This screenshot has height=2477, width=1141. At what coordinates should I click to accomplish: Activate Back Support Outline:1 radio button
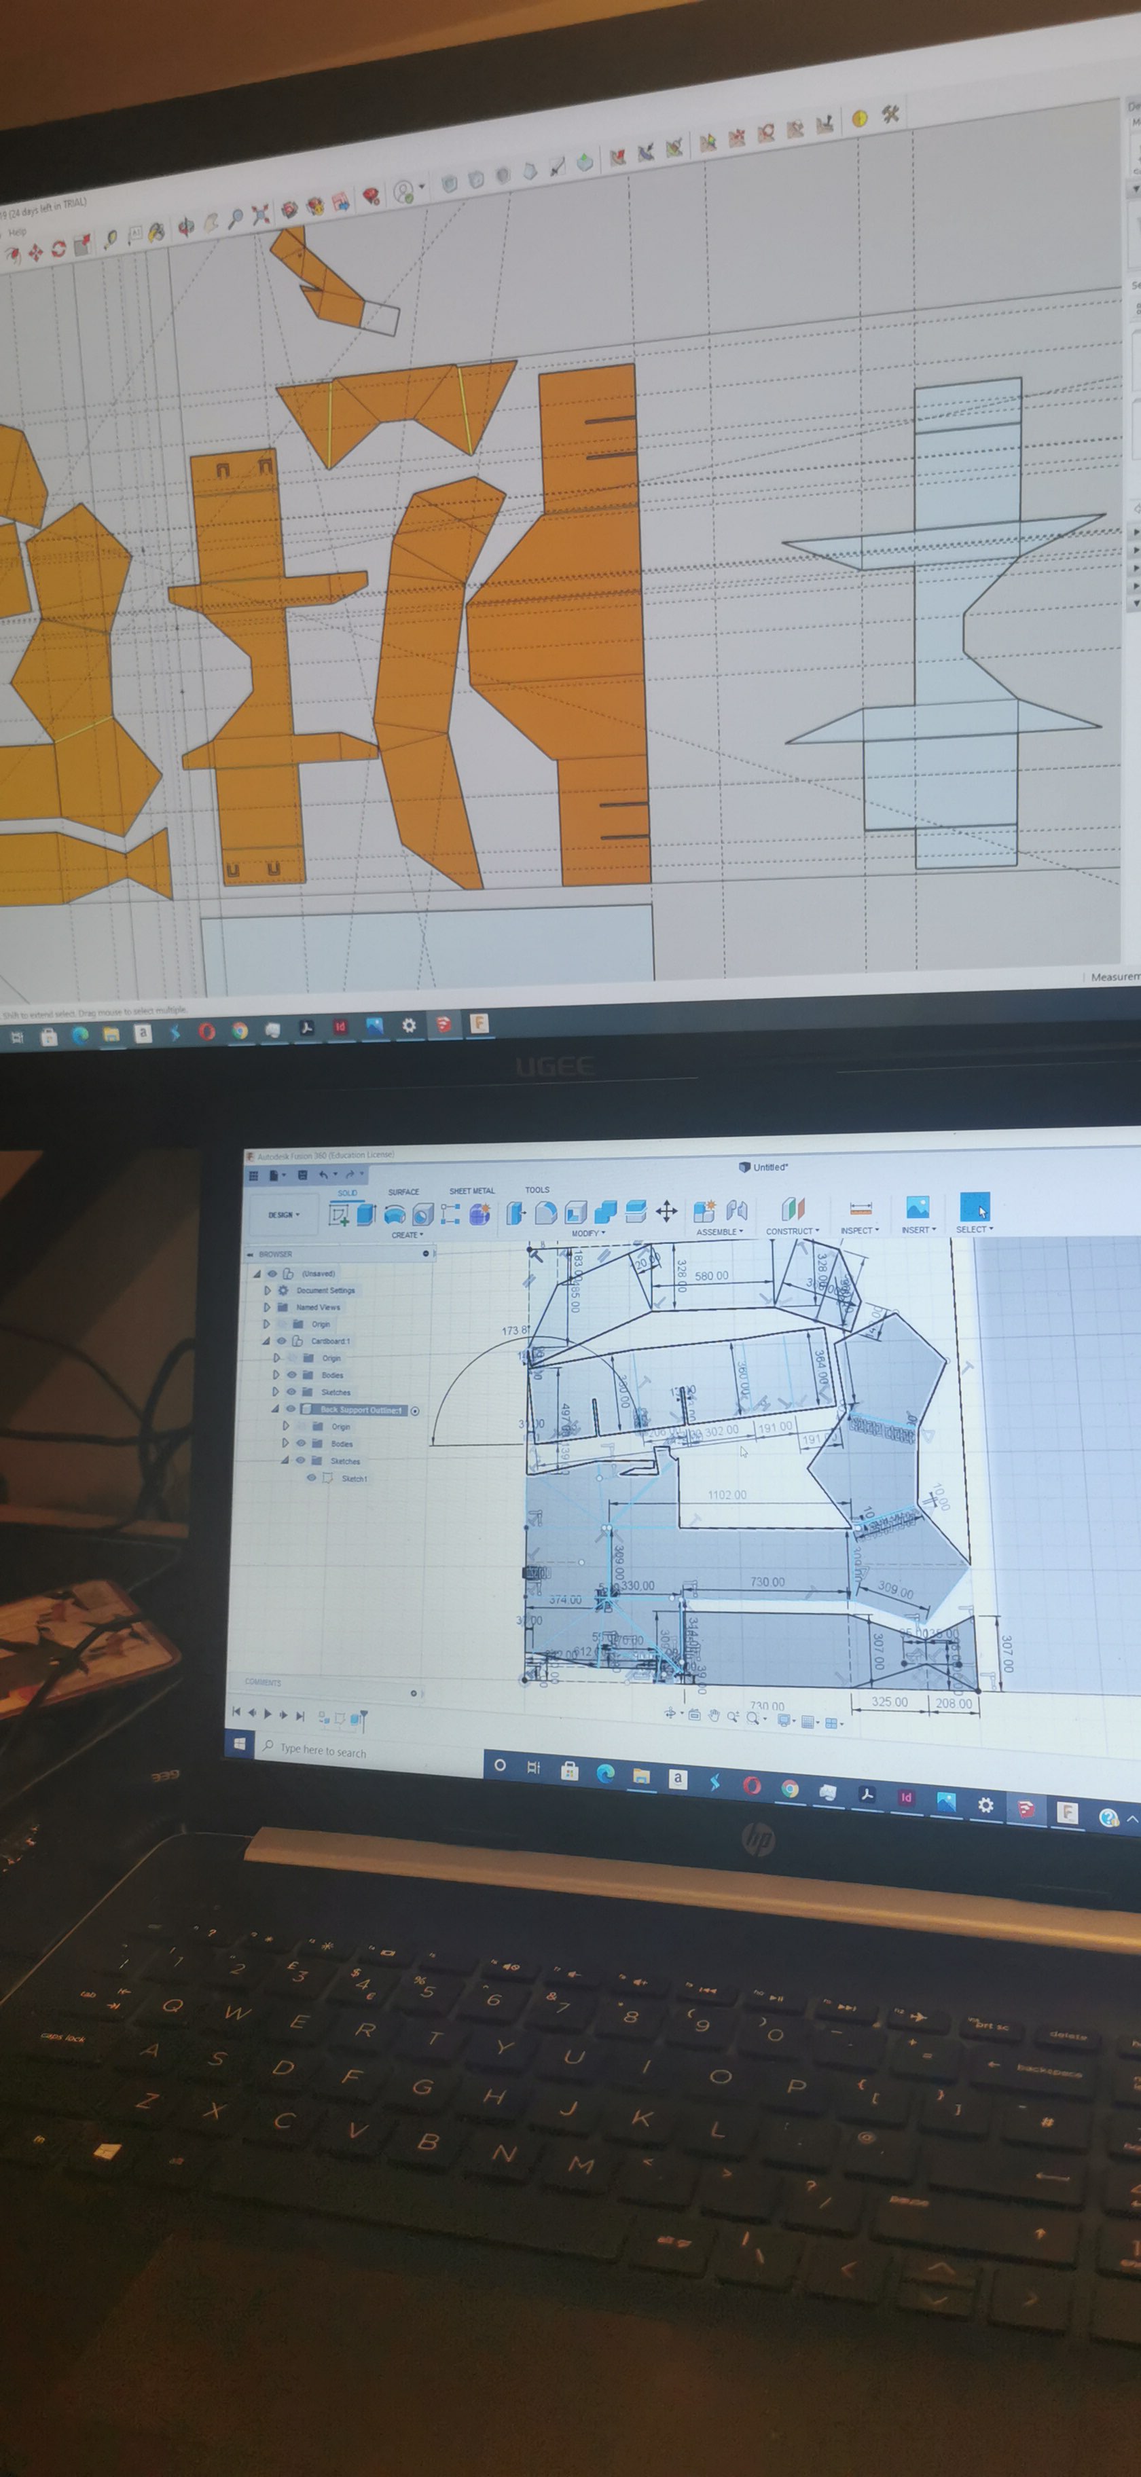pyautogui.click(x=416, y=1412)
